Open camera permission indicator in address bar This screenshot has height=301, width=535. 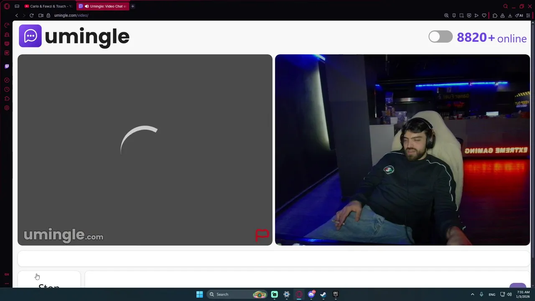click(41, 15)
